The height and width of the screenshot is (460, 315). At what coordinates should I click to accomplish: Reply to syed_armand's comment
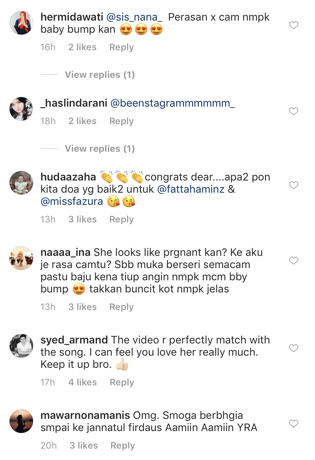coord(122,382)
